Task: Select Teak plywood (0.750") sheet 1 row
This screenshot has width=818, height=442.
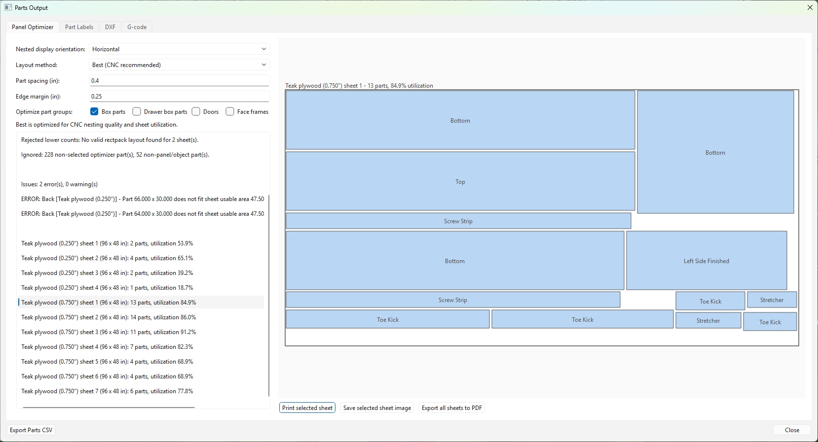Action: coord(141,303)
